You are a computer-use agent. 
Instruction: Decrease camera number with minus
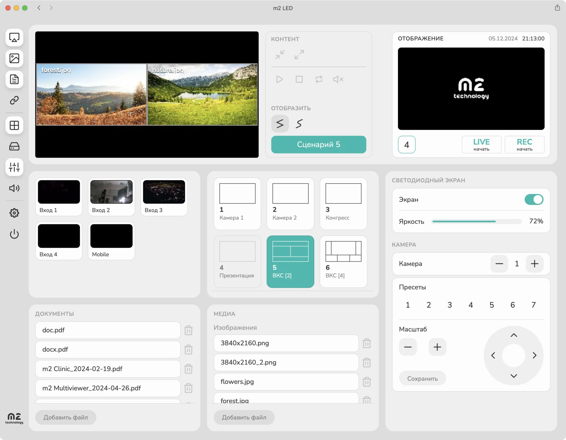click(499, 264)
